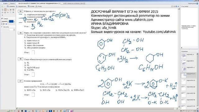Click the pages list scrollbar up arrow

197,54
